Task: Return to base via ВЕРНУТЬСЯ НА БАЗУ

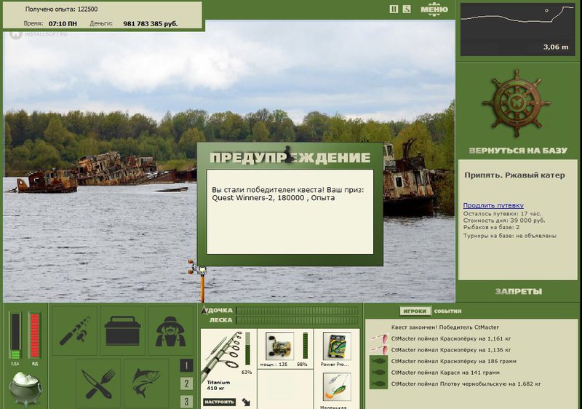Action: point(518,151)
